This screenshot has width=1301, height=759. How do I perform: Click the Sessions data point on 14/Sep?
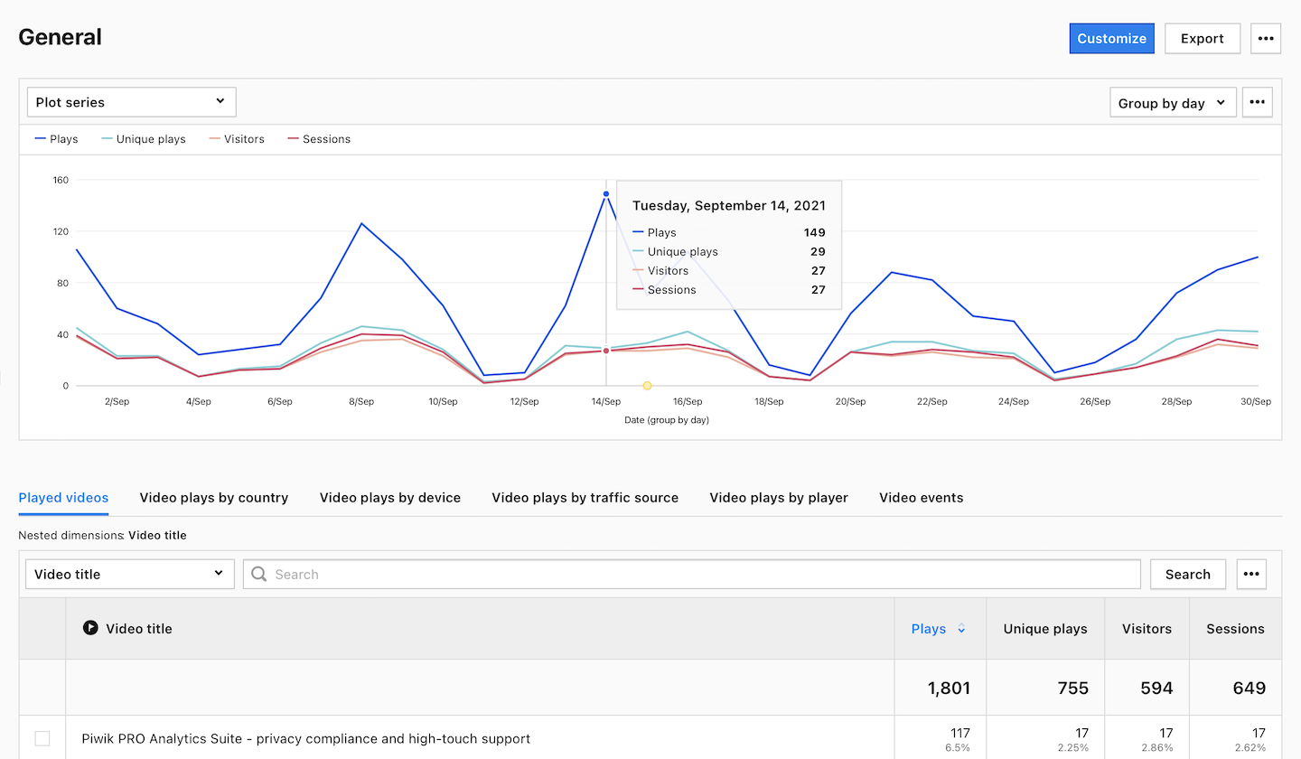coord(605,351)
